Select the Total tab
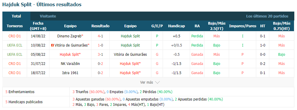The image size is (297, 110). pos(16,16)
